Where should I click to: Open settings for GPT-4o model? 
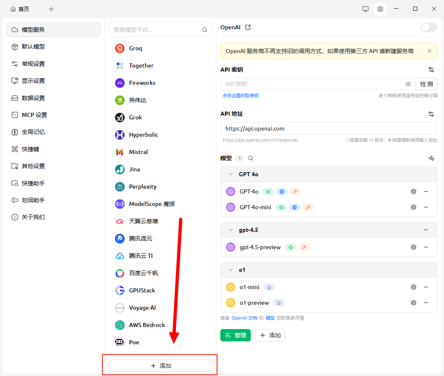(x=414, y=192)
